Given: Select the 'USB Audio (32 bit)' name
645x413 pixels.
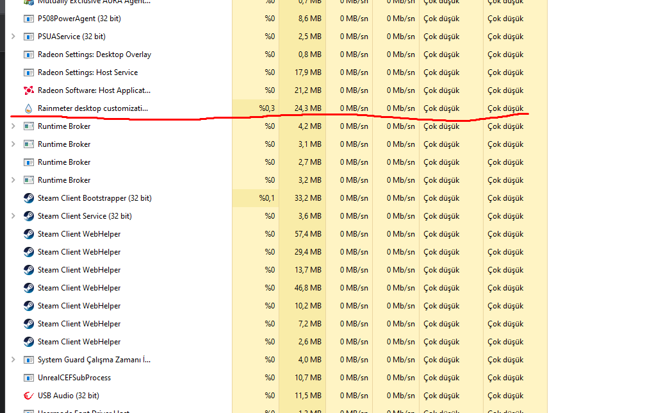Looking at the screenshot, I should tap(69, 396).
